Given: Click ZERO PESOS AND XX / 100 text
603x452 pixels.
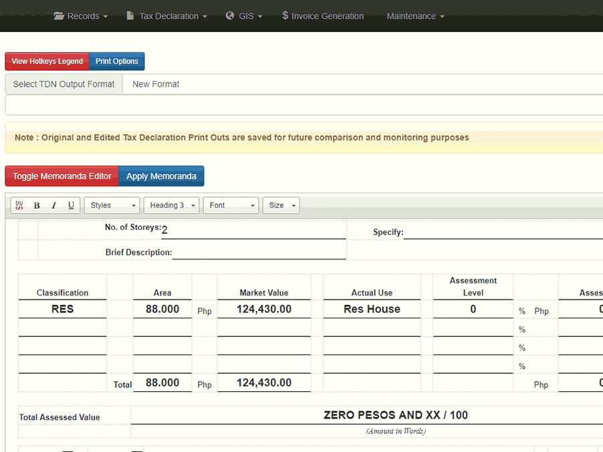Looking at the screenshot, I should [x=396, y=415].
